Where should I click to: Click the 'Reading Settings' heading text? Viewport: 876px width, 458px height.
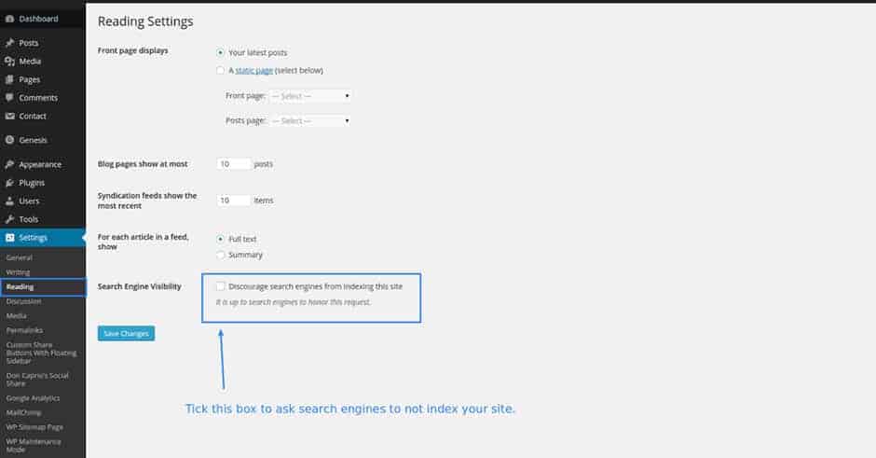145,21
